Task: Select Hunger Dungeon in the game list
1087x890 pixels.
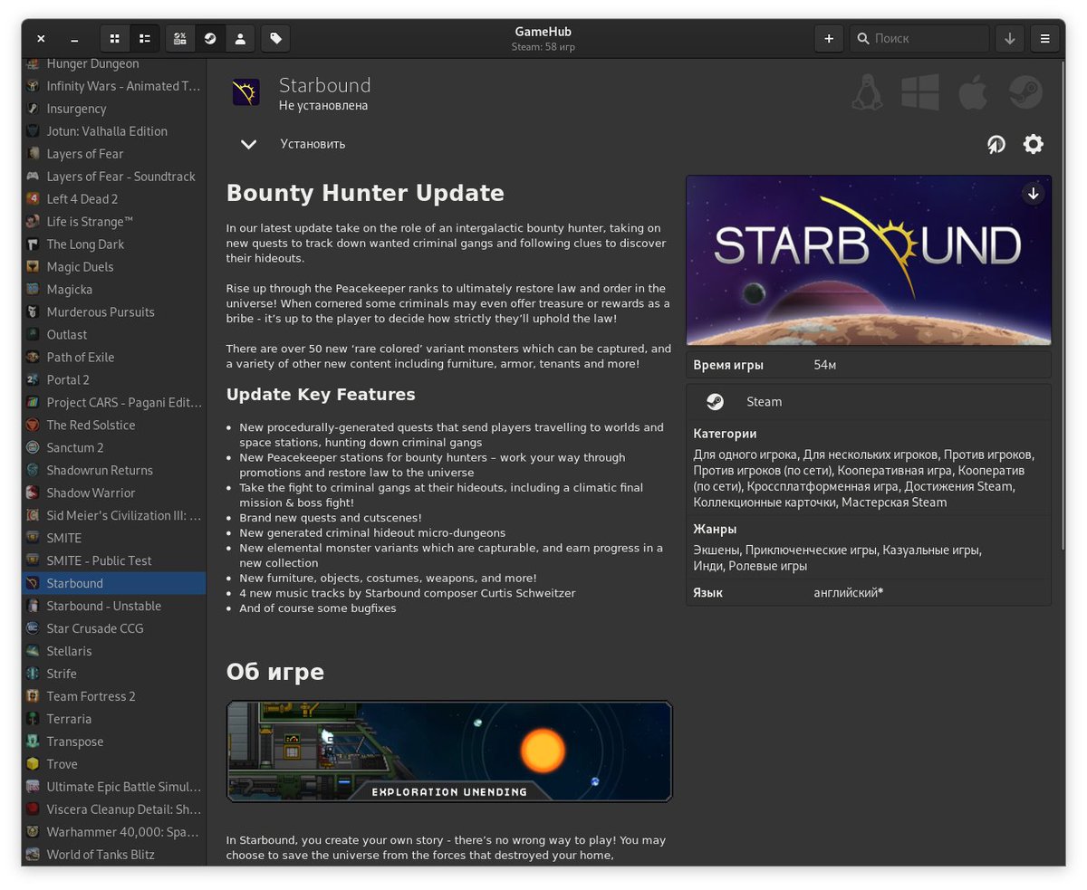Action: click(x=114, y=63)
